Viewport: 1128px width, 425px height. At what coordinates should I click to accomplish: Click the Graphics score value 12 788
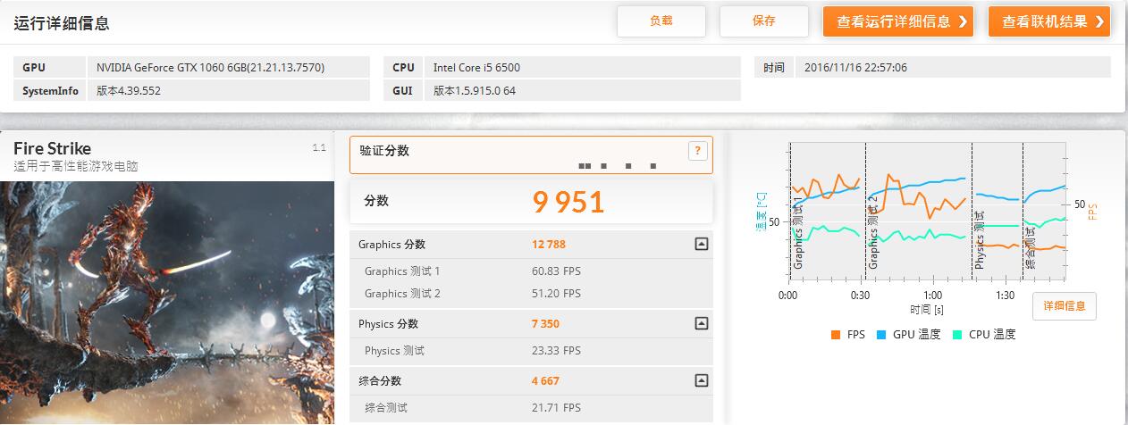549,245
